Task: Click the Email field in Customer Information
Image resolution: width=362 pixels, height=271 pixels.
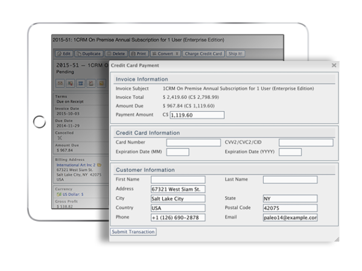Action: click(x=290, y=217)
